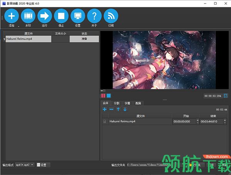
Task: Switch to the 字幕 subtitle tab
Action: [127, 103]
